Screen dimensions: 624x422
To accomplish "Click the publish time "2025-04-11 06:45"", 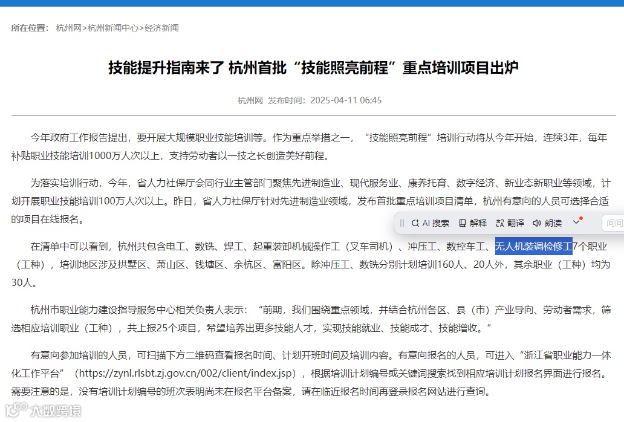I will (346, 100).
